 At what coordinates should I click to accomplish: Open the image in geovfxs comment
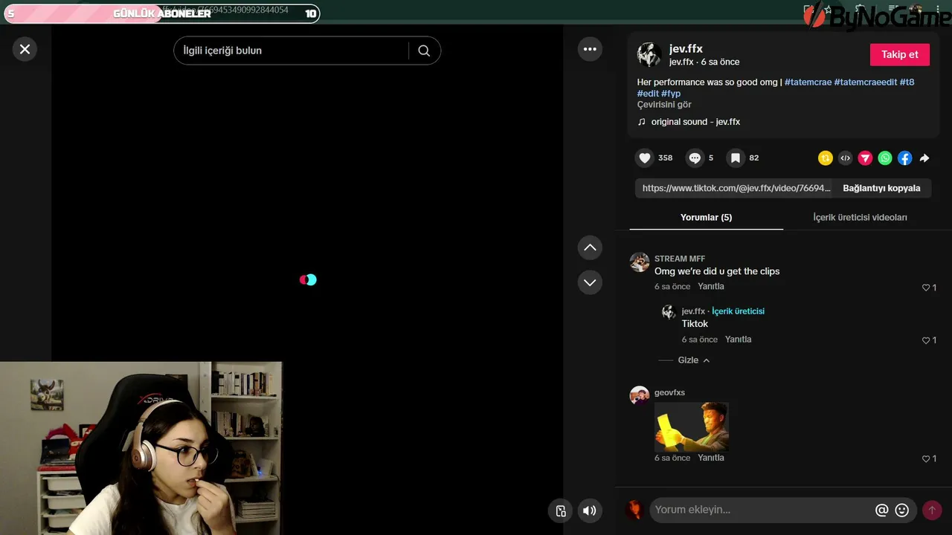click(x=692, y=427)
